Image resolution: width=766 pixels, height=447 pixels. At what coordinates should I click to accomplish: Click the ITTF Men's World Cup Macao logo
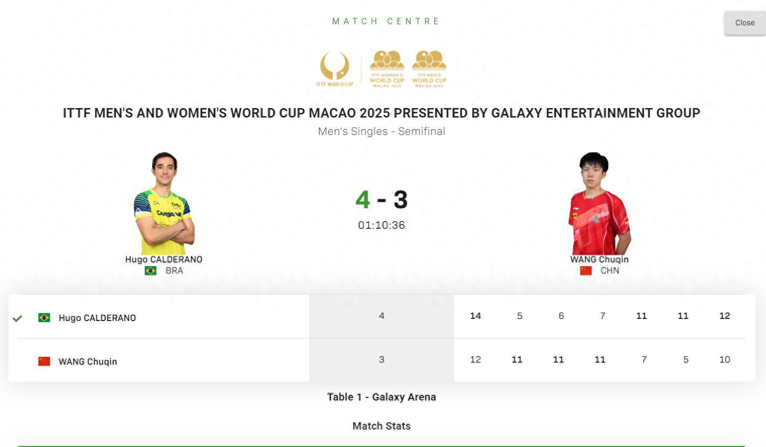429,69
